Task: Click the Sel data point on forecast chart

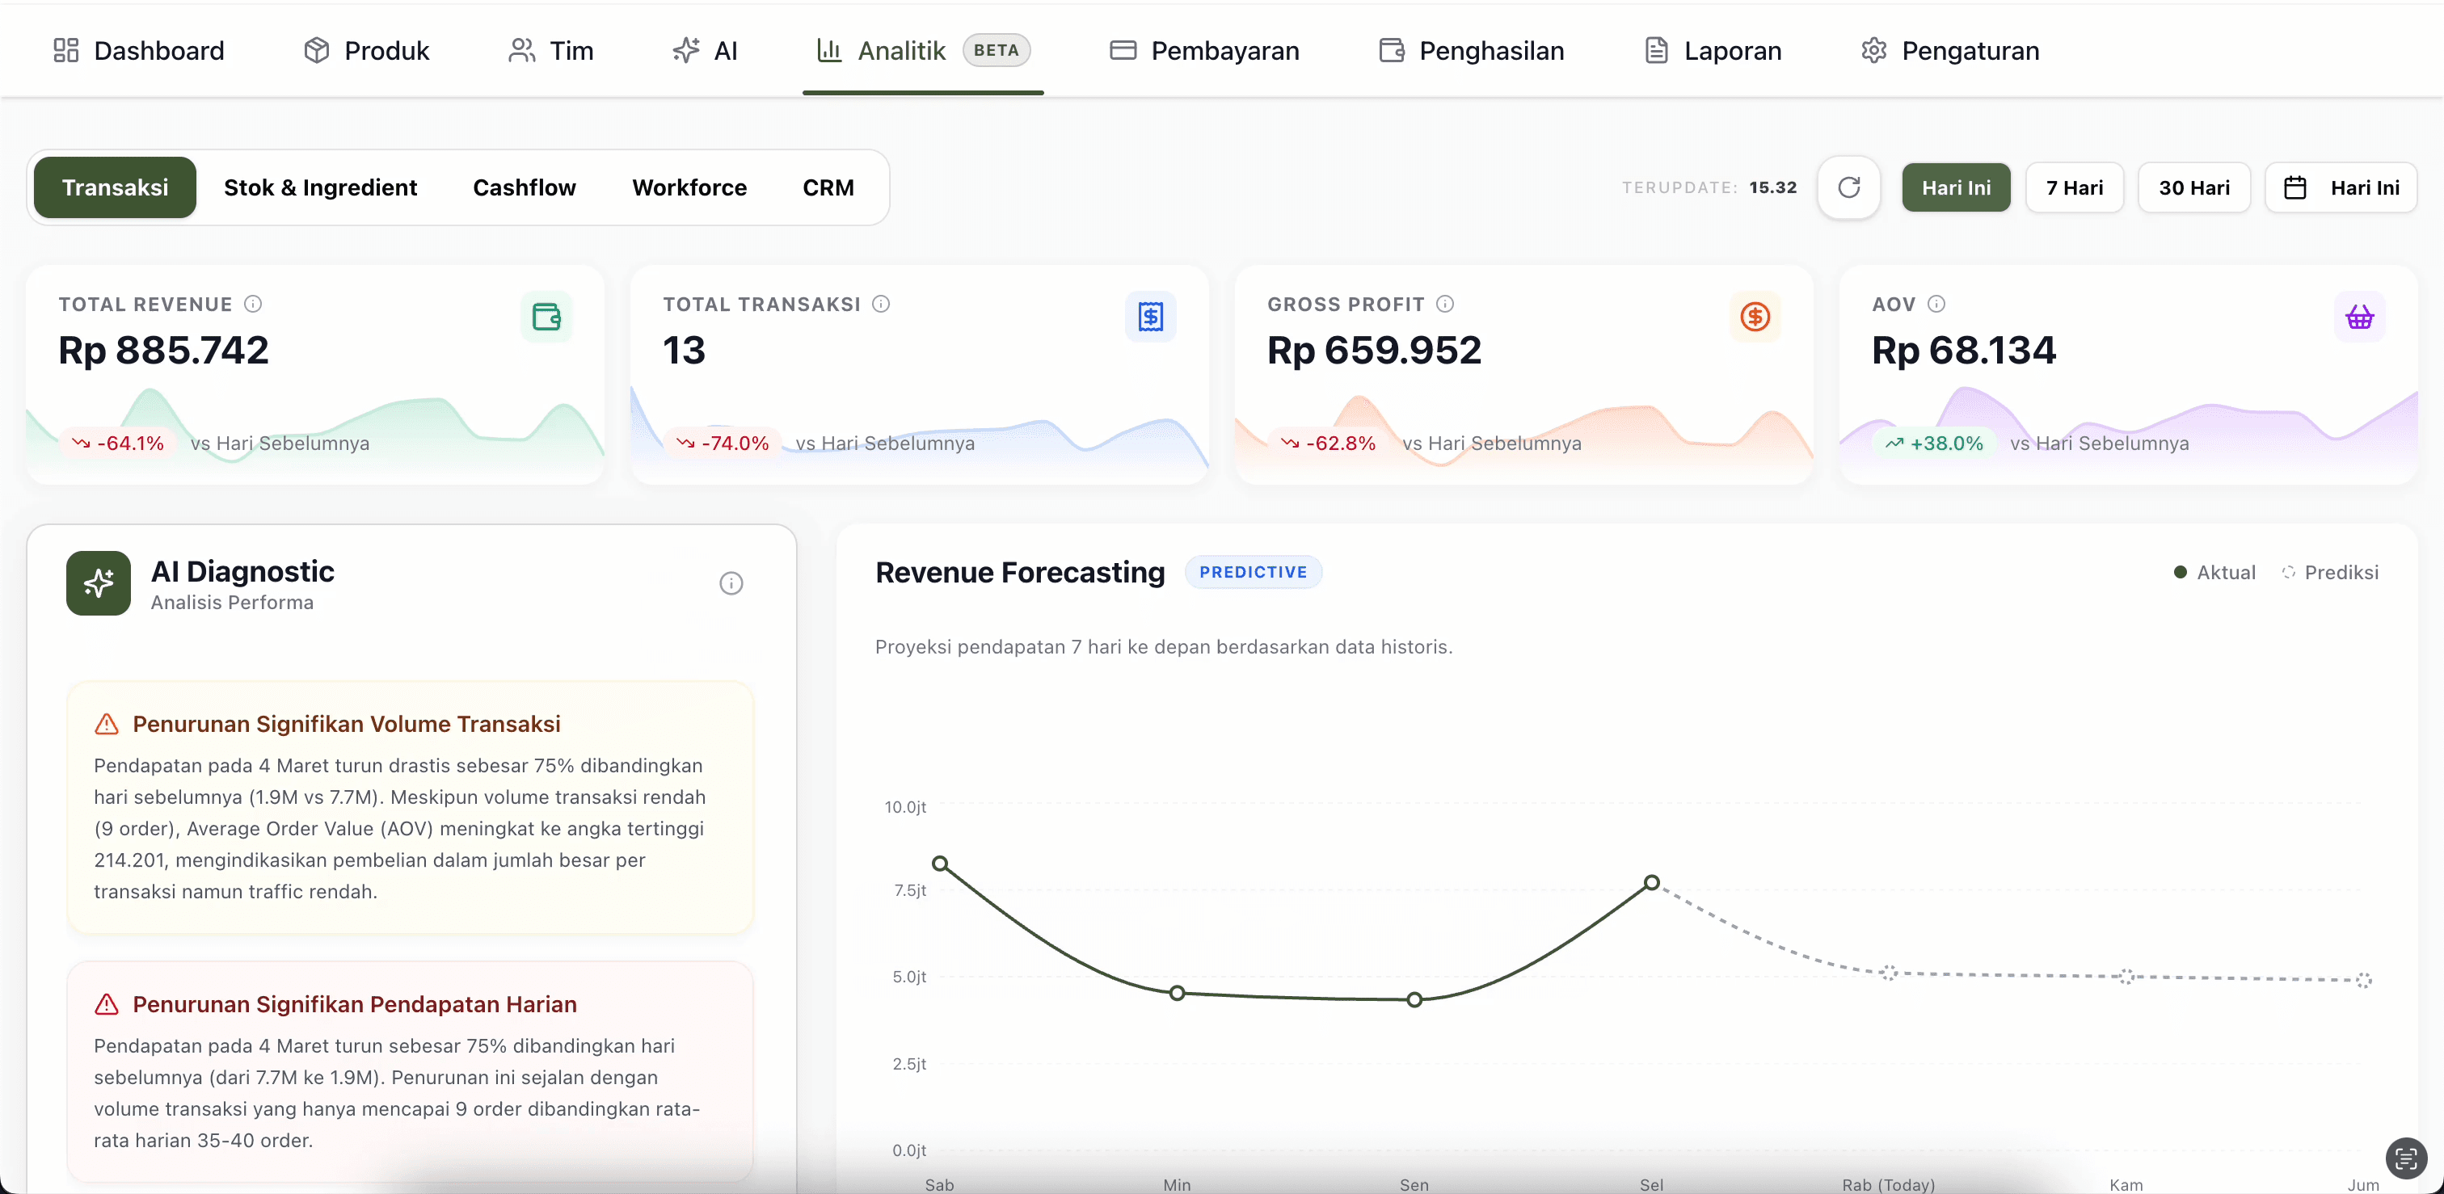Action: coord(1651,882)
